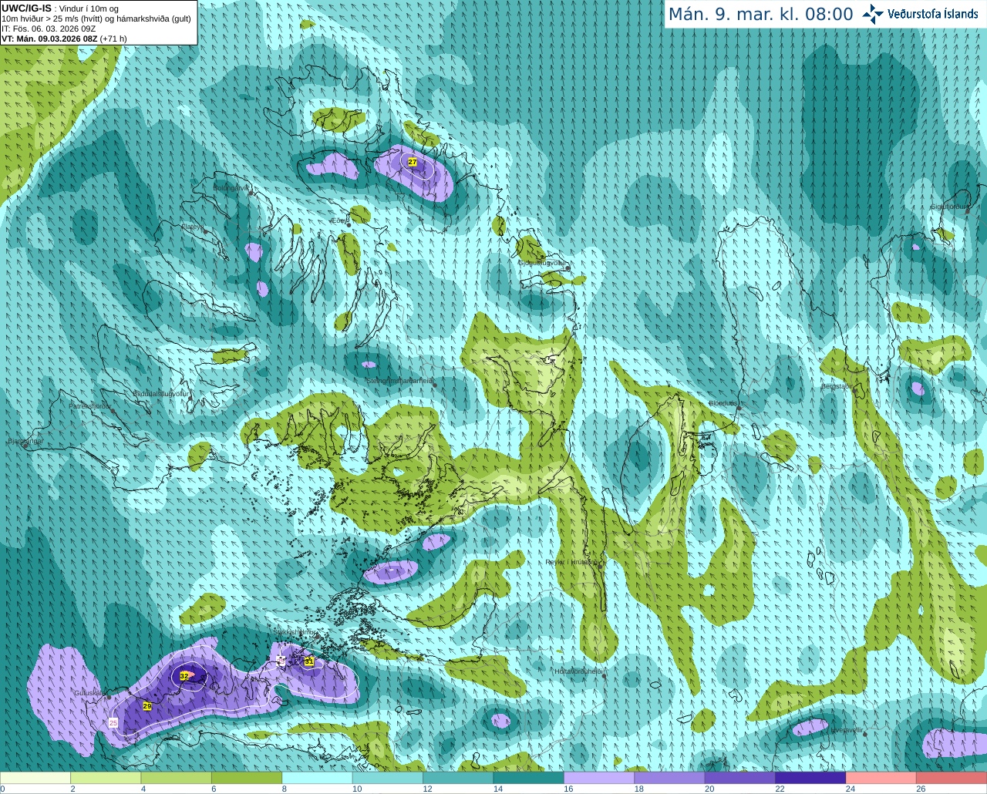Click the Gufuskálar place label
The image size is (987, 794).
(89, 692)
